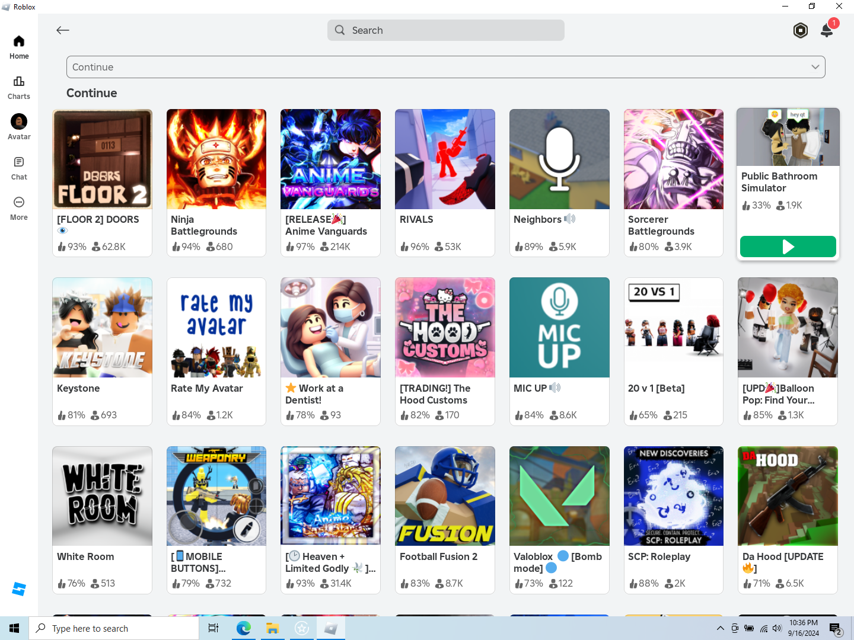
Task: Open the 20 v 1 [Beta] thumbnail
Action: [674, 328]
